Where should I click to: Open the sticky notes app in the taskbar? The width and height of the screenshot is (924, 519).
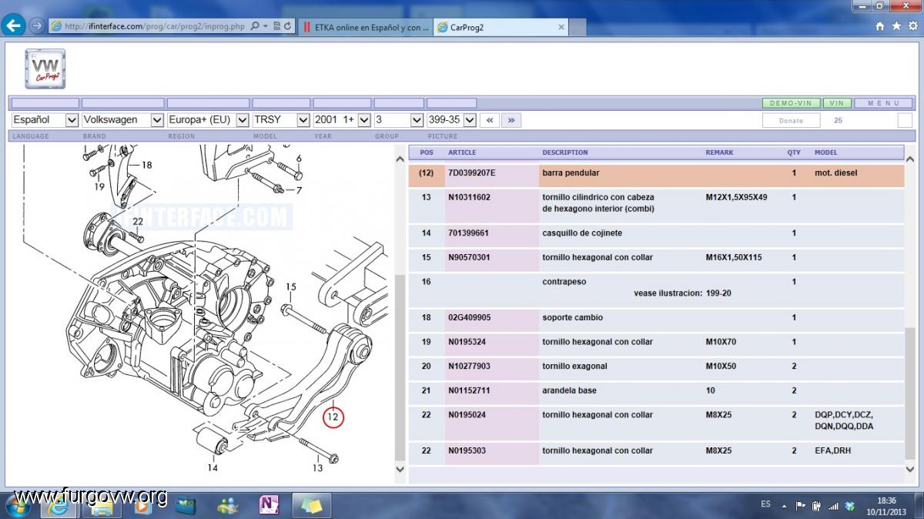pyautogui.click(x=311, y=506)
